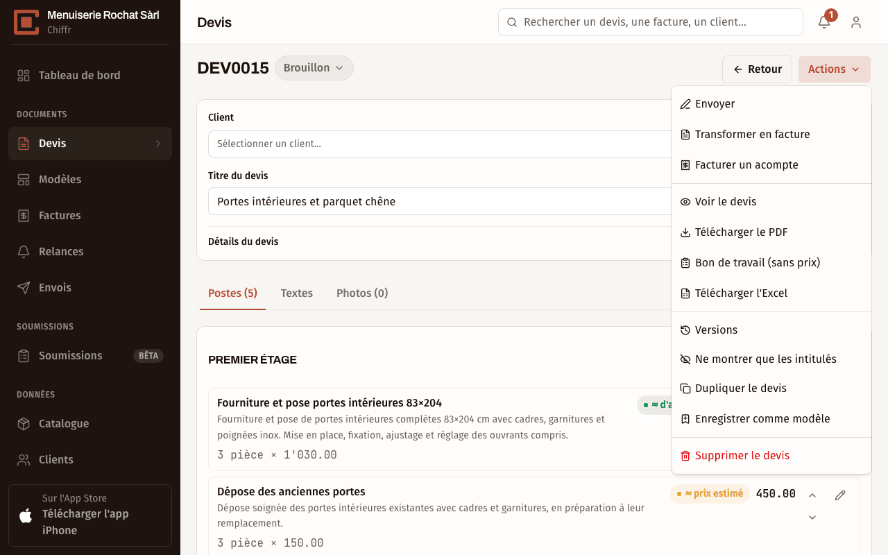This screenshot has width=888, height=555.
Task: Click the Catalogue box icon
Action: 24,424
